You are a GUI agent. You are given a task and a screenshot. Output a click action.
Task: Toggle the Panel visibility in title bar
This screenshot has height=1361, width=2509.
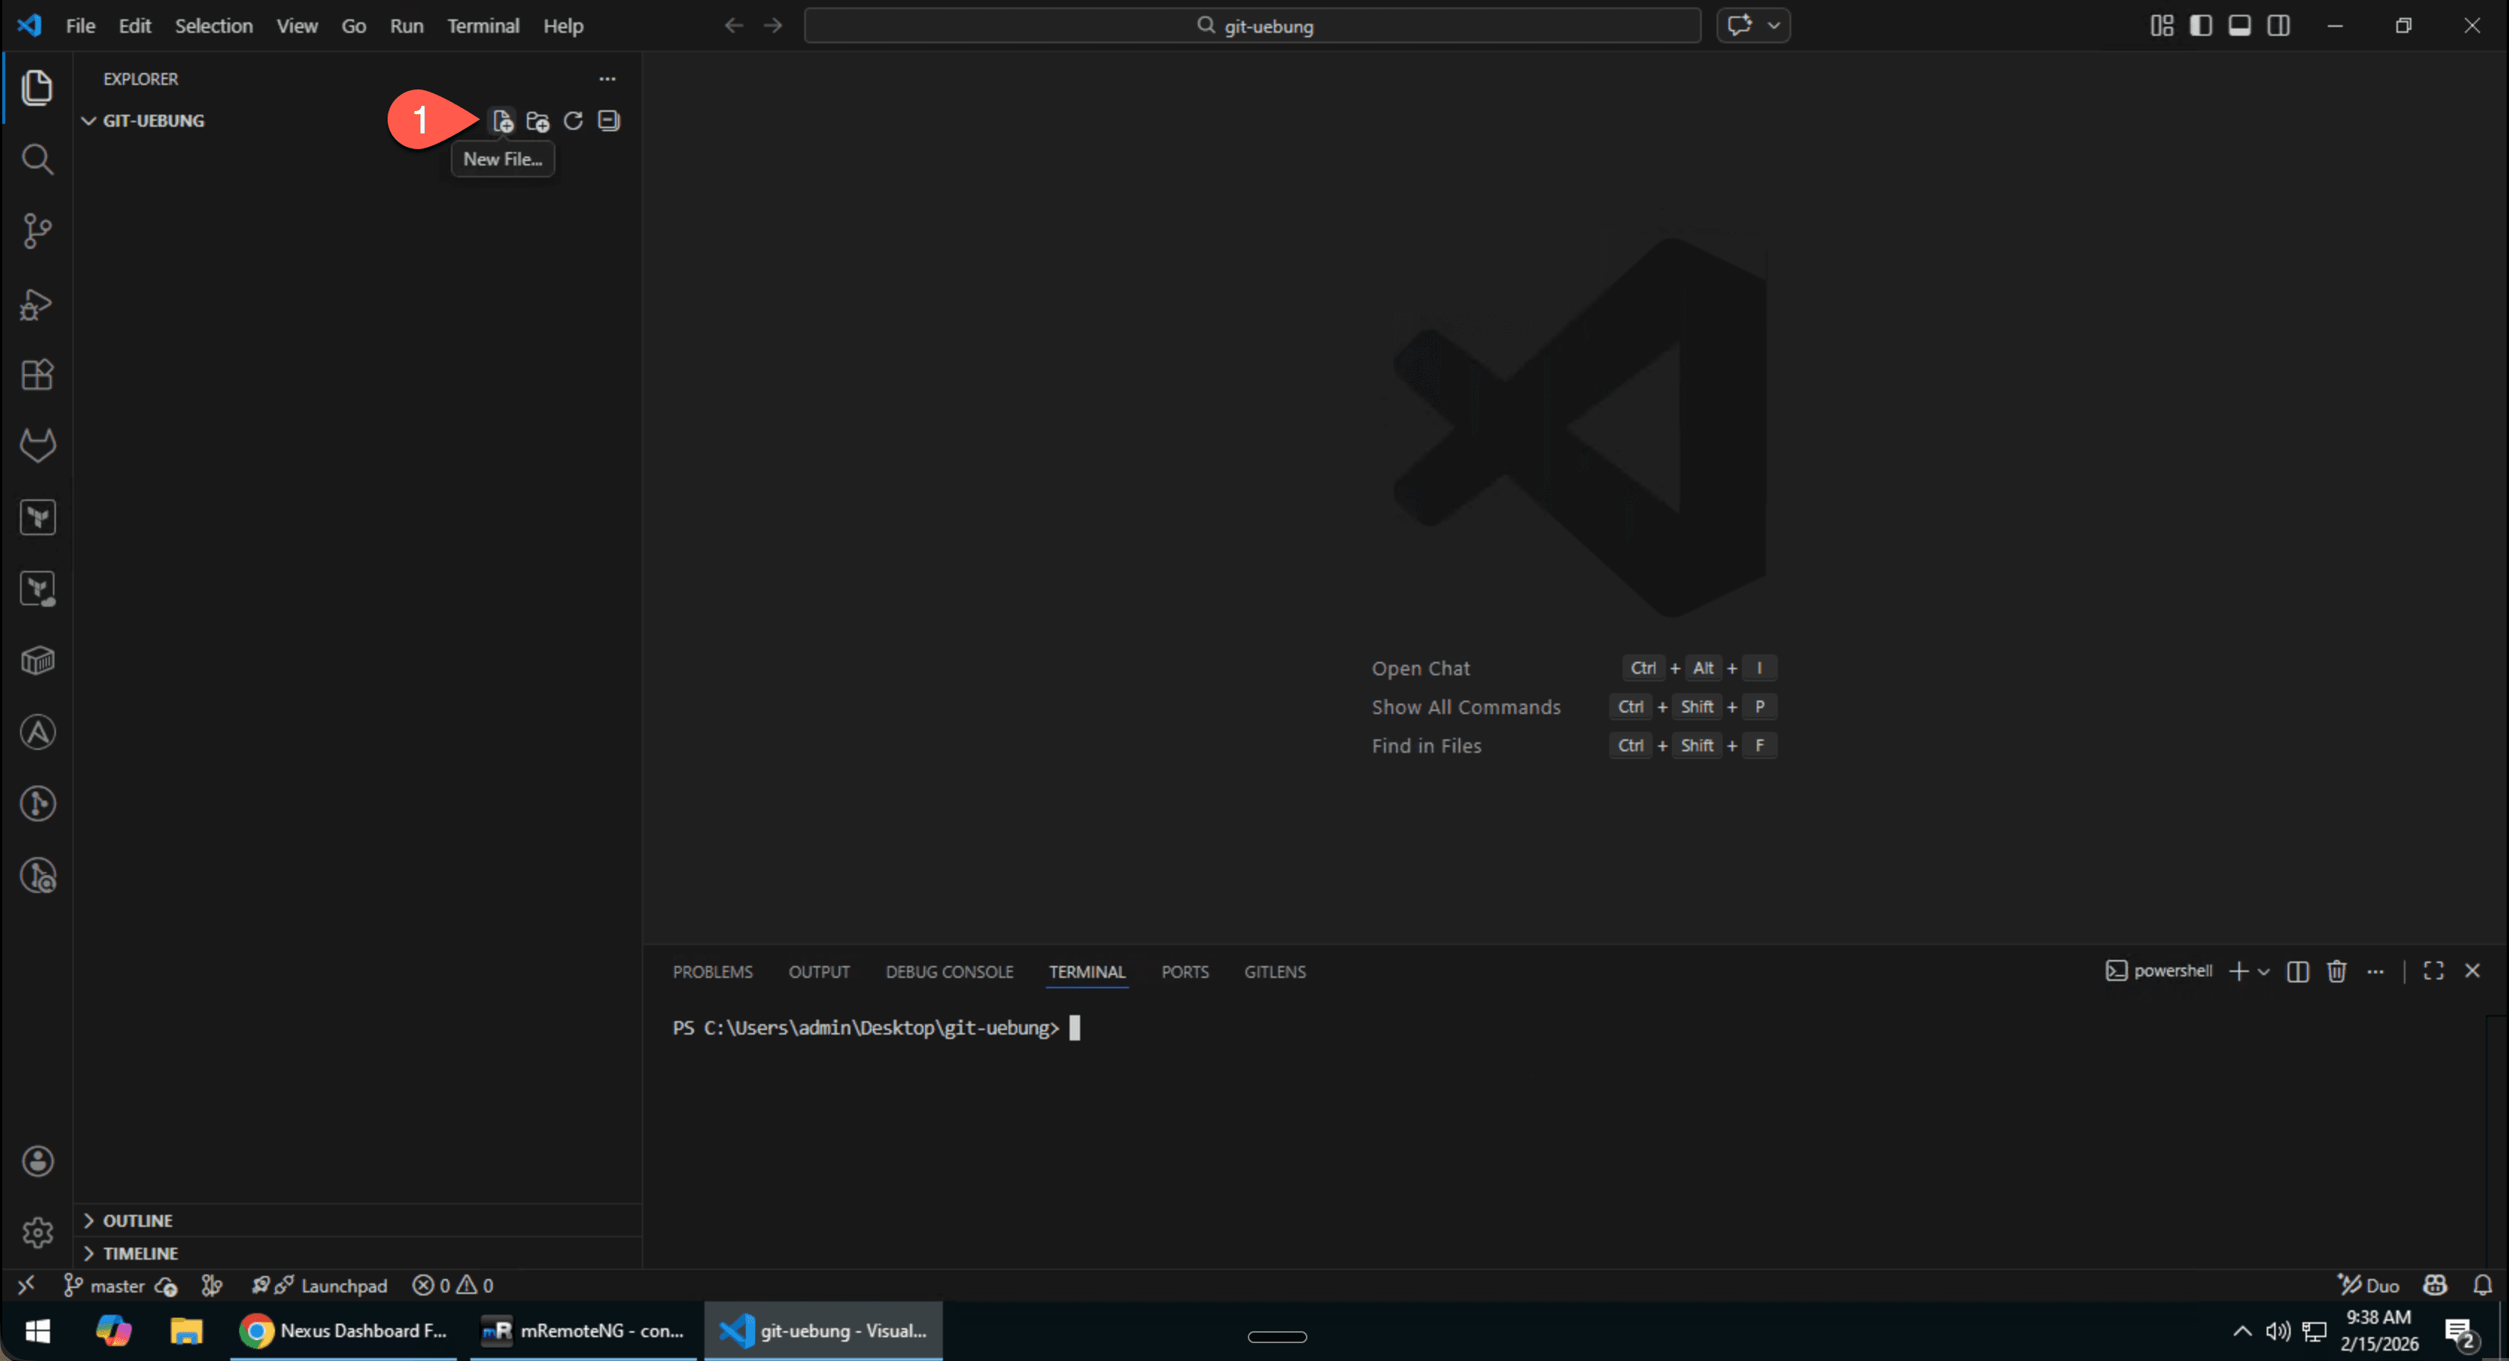click(x=2239, y=25)
